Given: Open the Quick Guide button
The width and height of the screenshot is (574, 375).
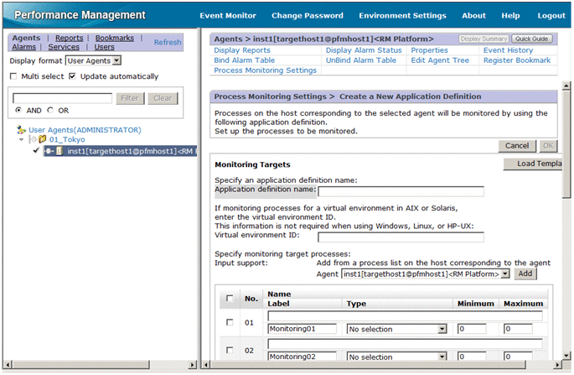Looking at the screenshot, I should click(x=531, y=39).
